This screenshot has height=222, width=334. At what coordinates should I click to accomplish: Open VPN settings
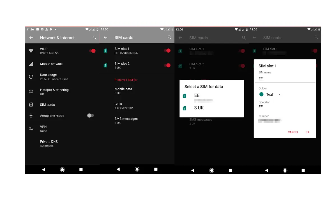(63, 129)
